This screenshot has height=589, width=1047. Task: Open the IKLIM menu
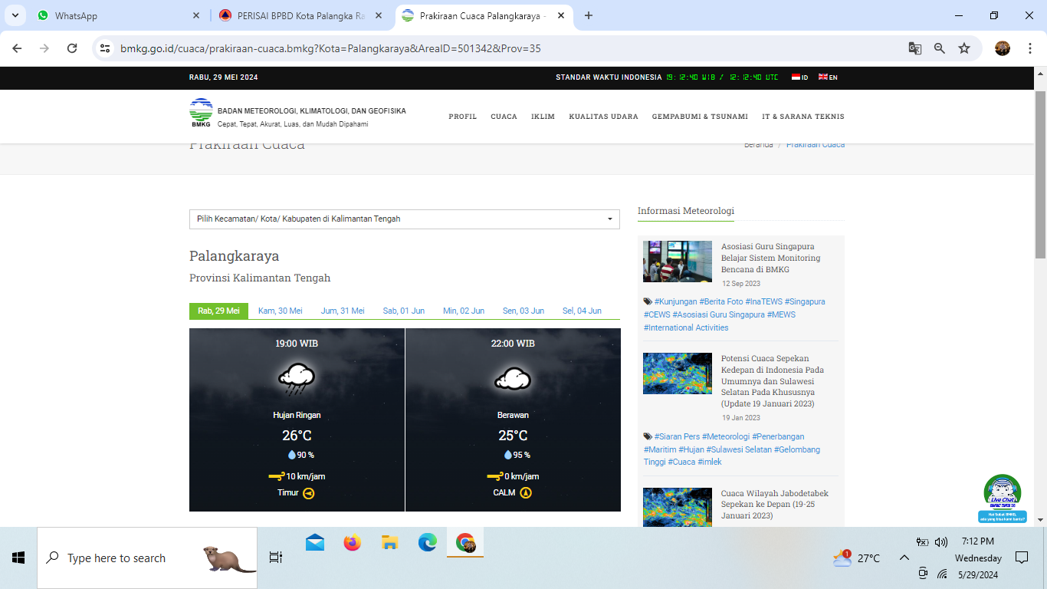(x=543, y=117)
